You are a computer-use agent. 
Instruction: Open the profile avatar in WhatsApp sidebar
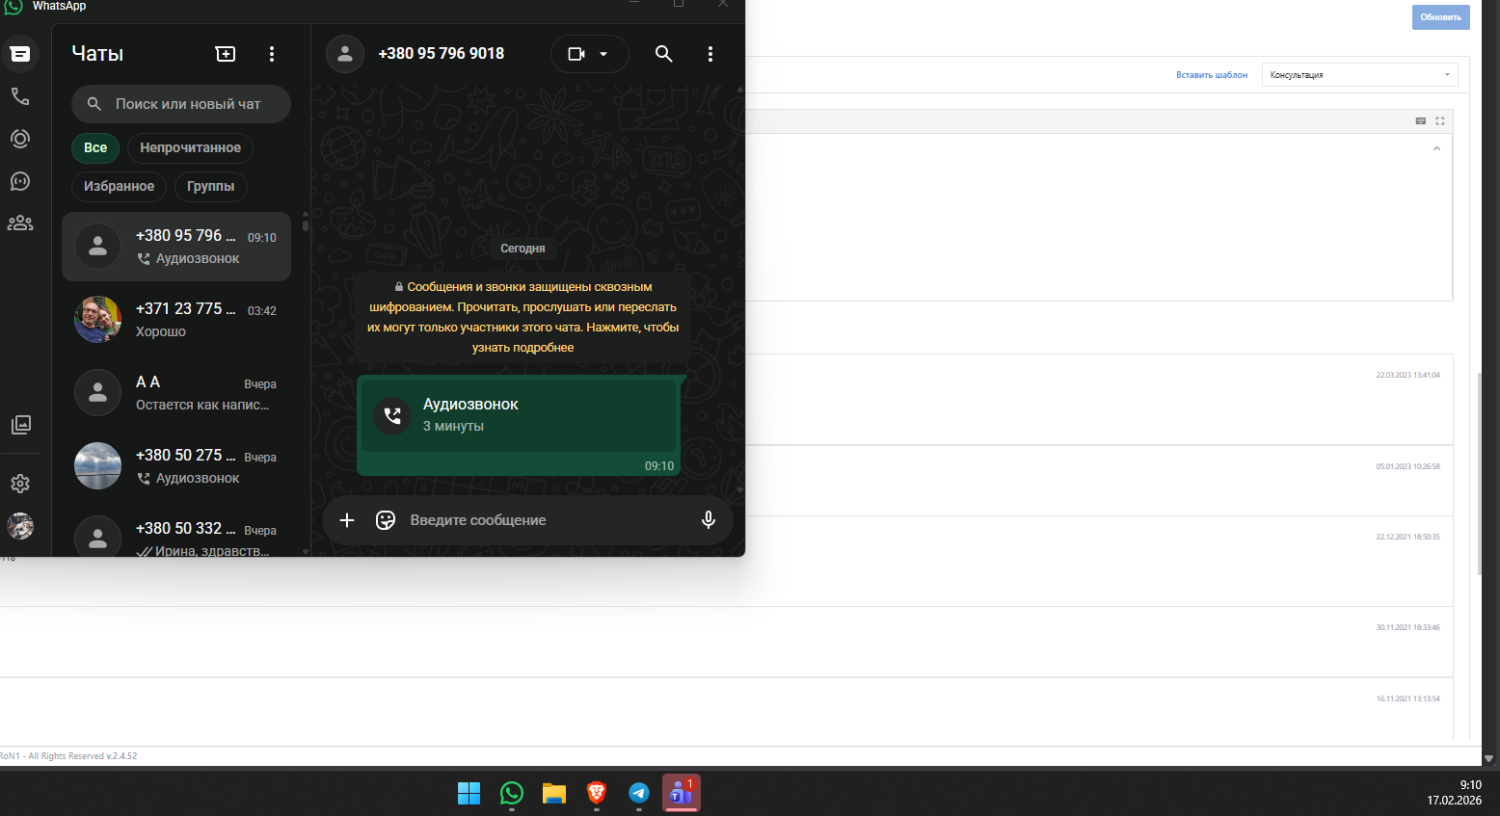tap(20, 526)
